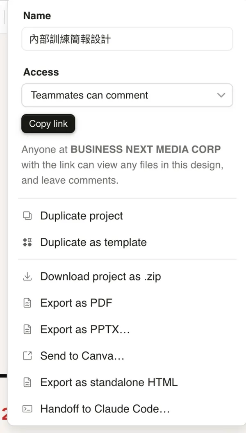
Task: Click the Duplicate as template icon
Action: tap(27, 242)
